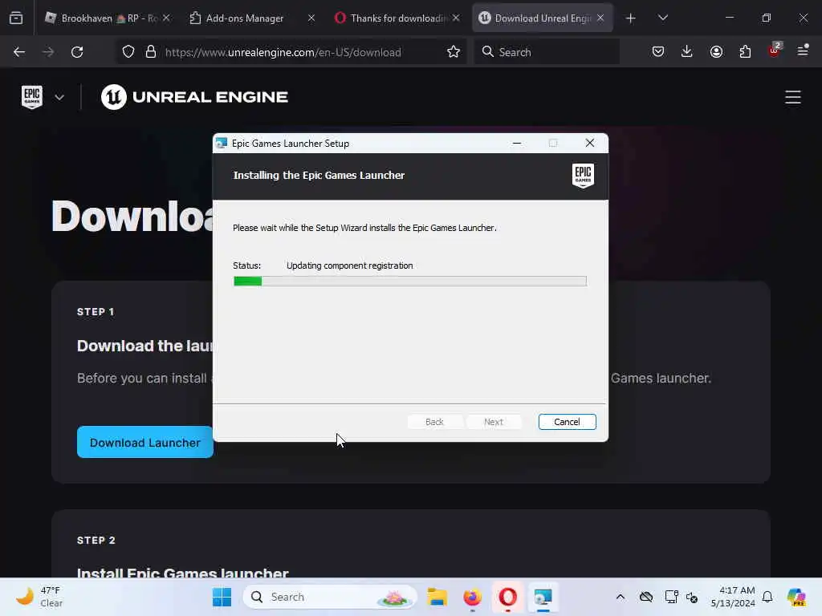Click the Windows taskbar Search box
Viewport: 822px width, 616px height.
click(329, 597)
